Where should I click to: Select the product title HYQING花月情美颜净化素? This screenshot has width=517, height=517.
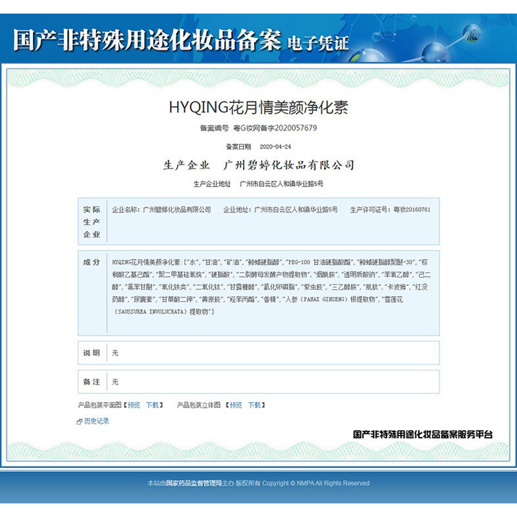click(258, 107)
